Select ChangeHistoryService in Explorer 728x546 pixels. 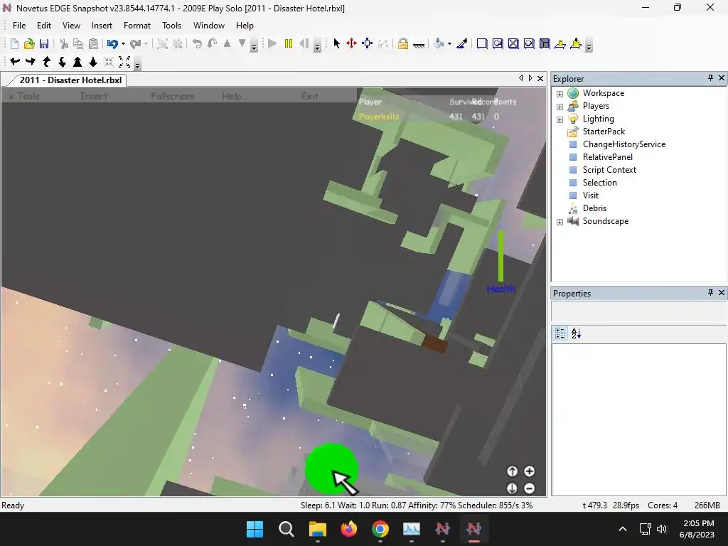pos(624,144)
